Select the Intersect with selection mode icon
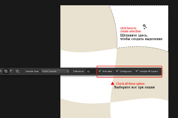This screenshot has height=118, width=178. point(17,71)
